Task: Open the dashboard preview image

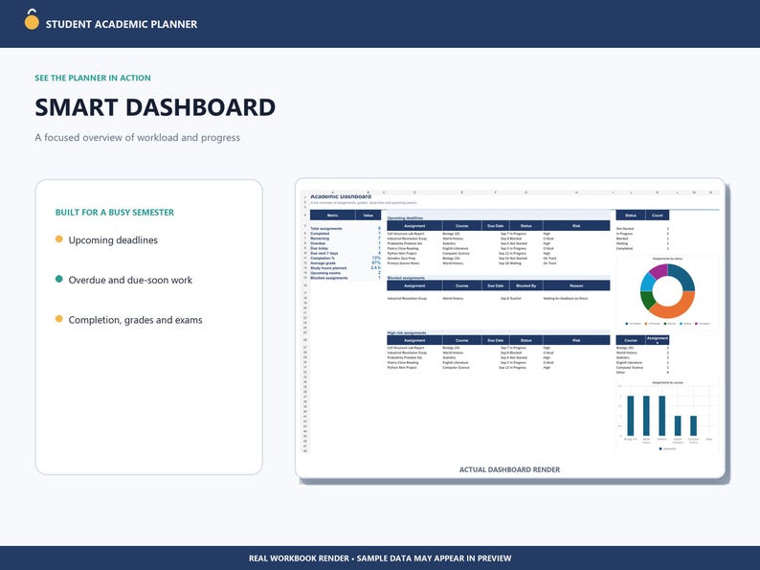Action: (510, 322)
